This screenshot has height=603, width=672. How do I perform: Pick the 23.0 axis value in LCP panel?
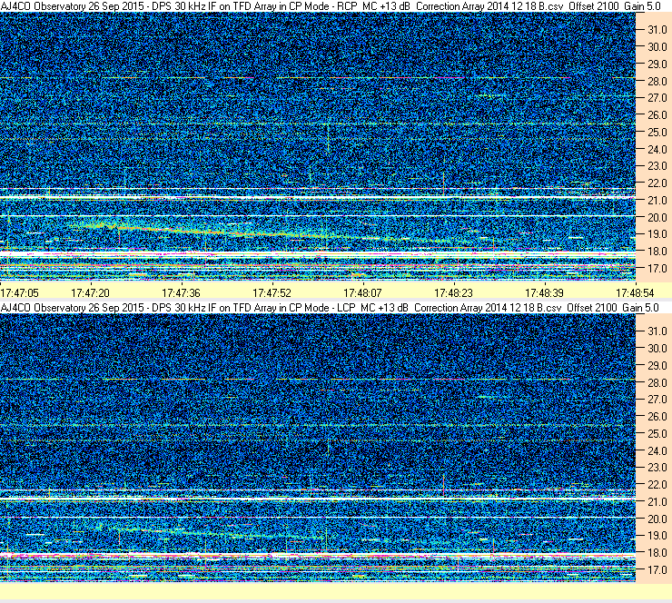coord(657,468)
